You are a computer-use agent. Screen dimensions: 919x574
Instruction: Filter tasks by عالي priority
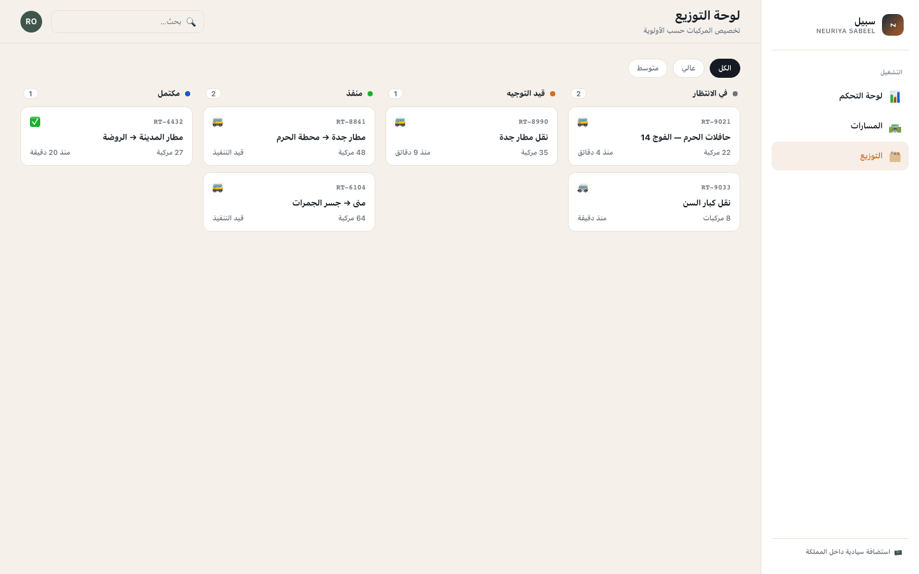(689, 68)
